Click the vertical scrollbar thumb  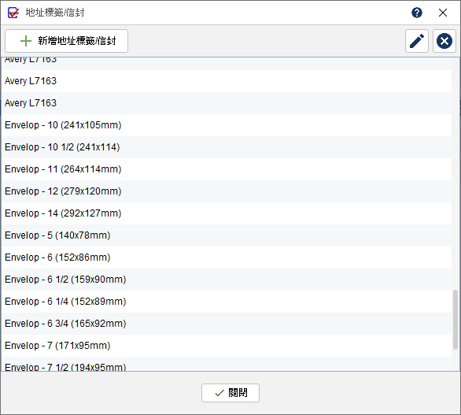point(455,320)
